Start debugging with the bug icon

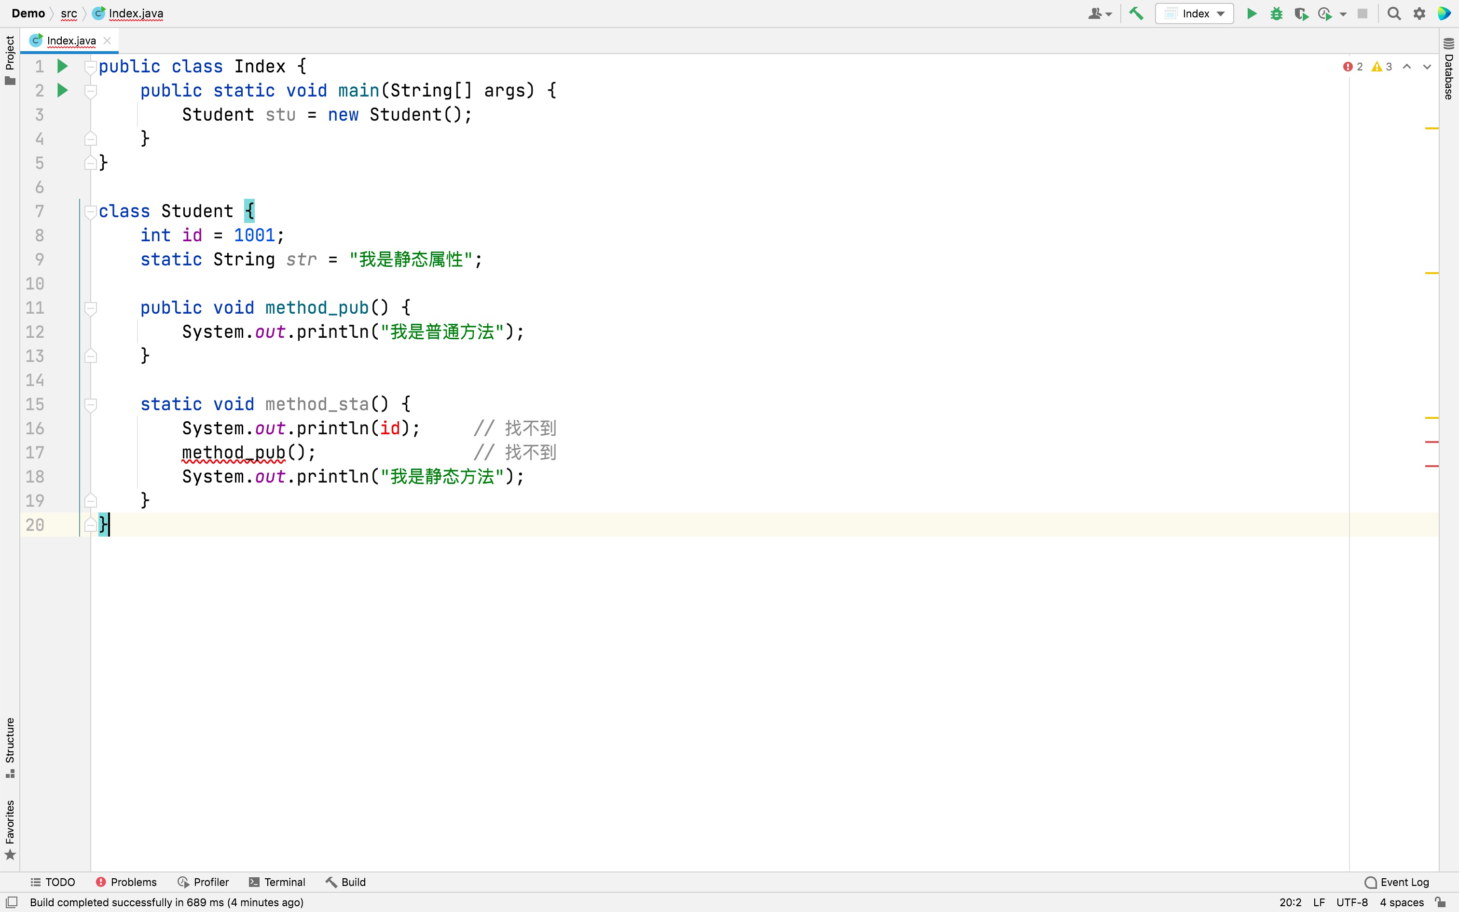[x=1276, y=14]
